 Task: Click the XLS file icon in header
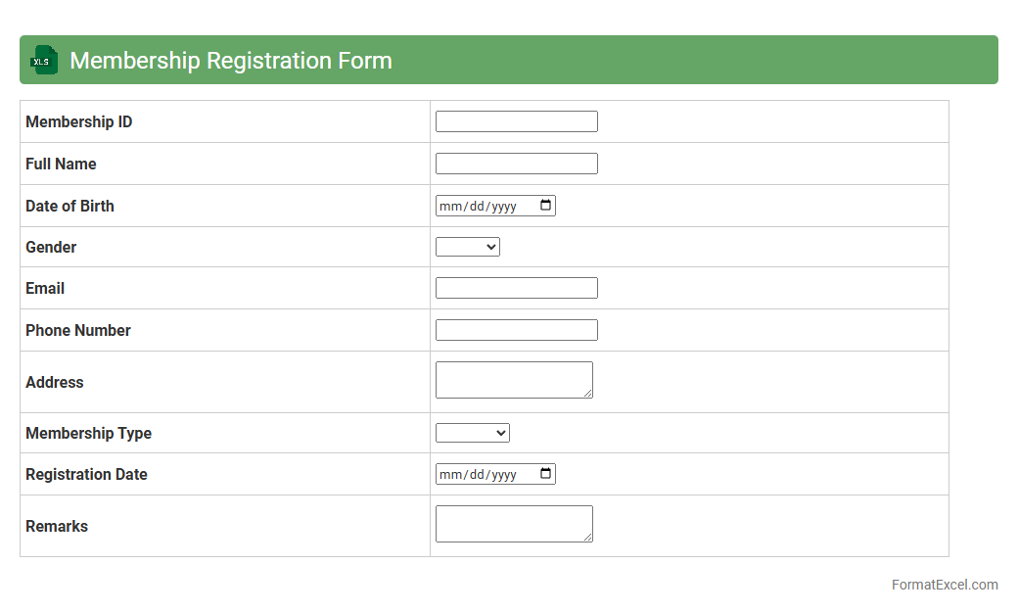click(44, 60)
